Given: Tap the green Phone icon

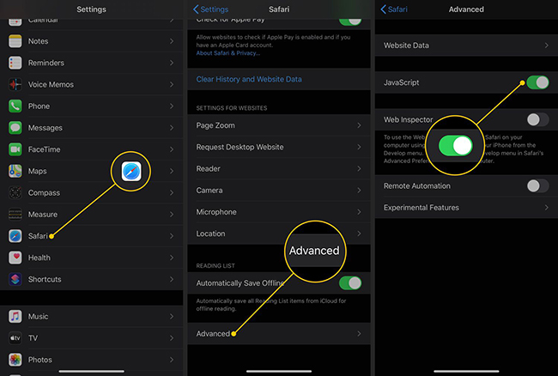Looking at the screenshot, I should click(x=15, y=106).
